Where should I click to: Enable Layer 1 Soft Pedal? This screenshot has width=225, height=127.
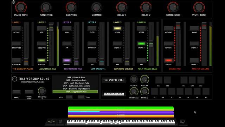[x=17, y=60]
